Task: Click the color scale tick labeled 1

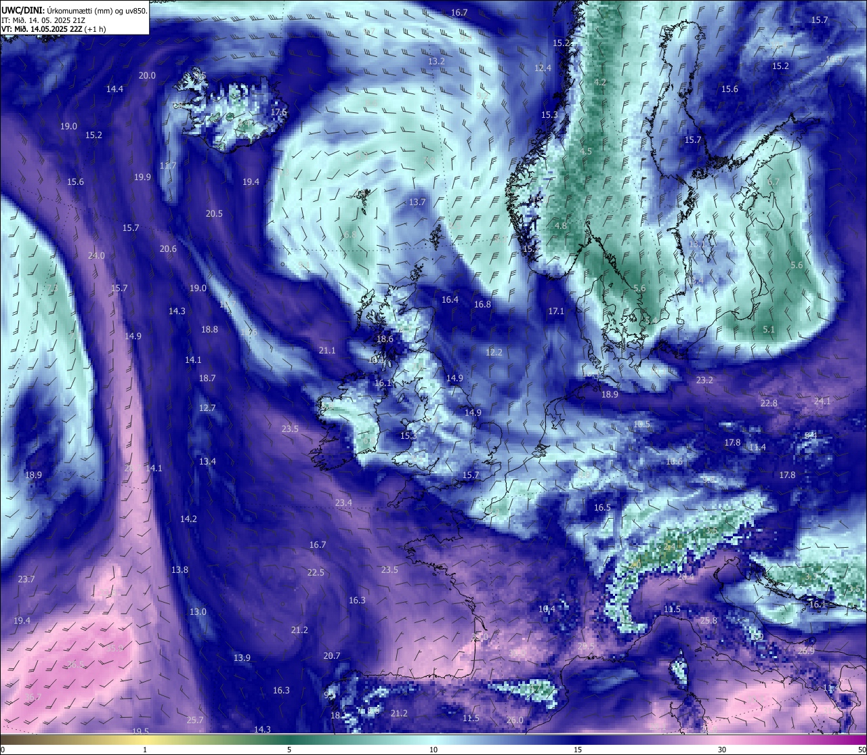Action: pyautogui.click(x=145, y=750)
